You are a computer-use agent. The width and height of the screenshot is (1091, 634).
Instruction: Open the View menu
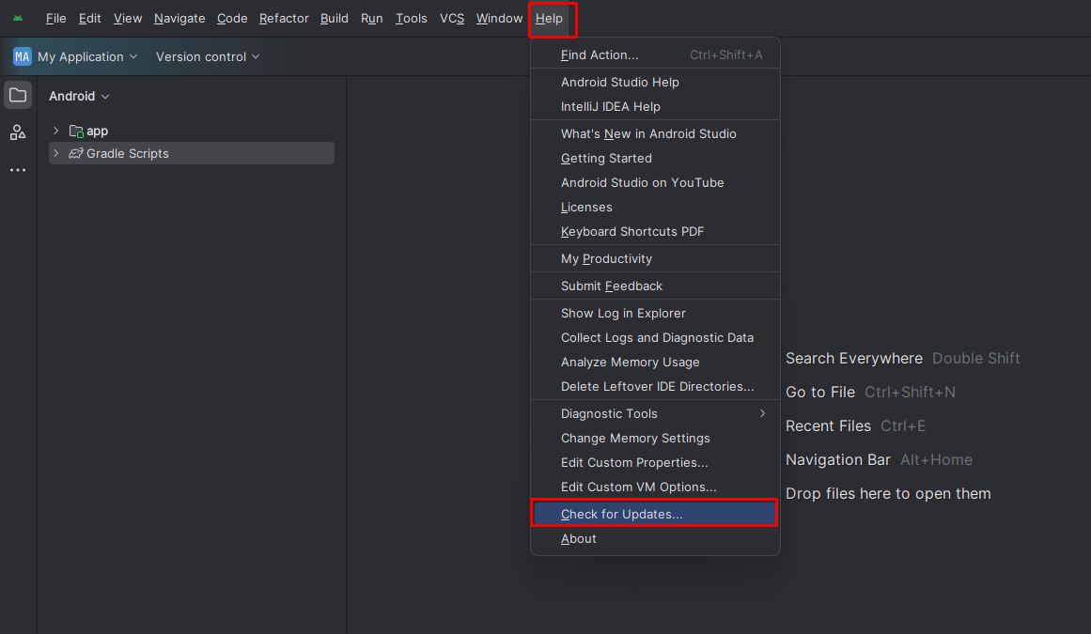click(127, 18)
